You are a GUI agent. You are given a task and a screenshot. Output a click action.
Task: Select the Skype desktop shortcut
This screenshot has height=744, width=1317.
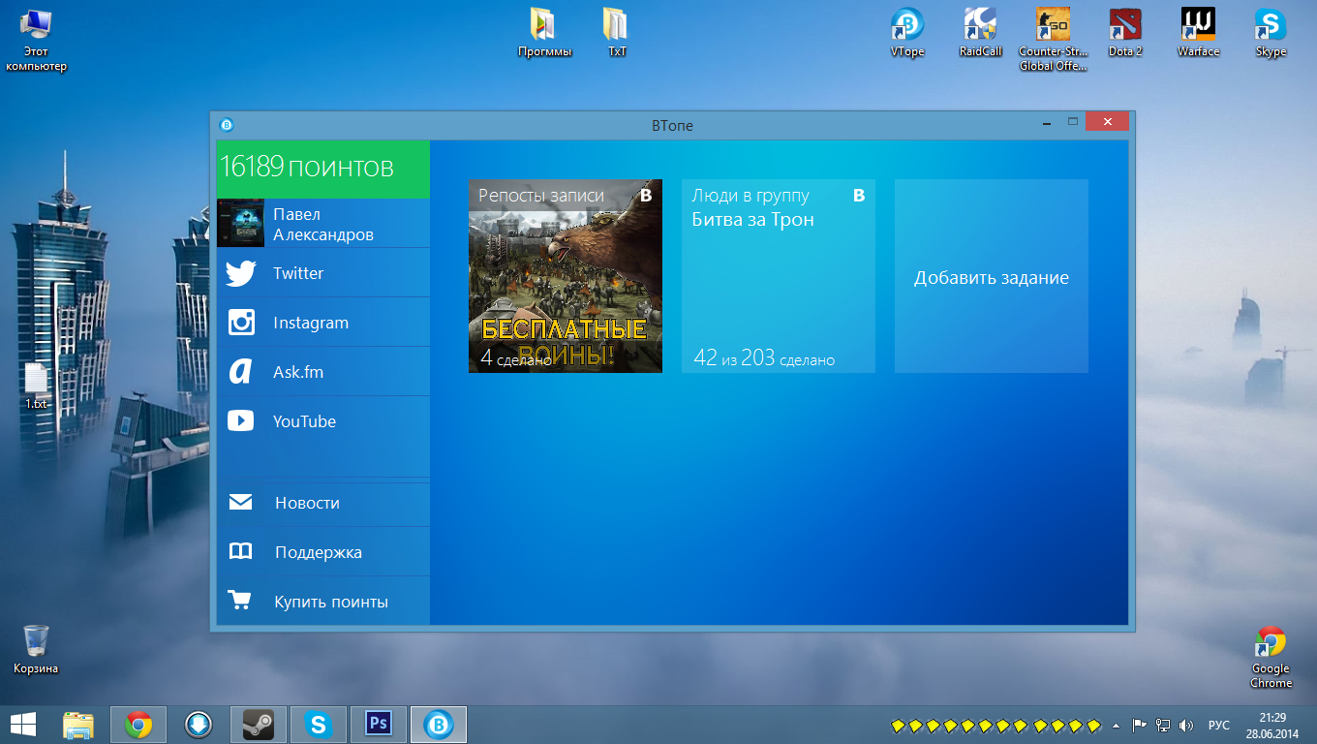click(1271, 33)
